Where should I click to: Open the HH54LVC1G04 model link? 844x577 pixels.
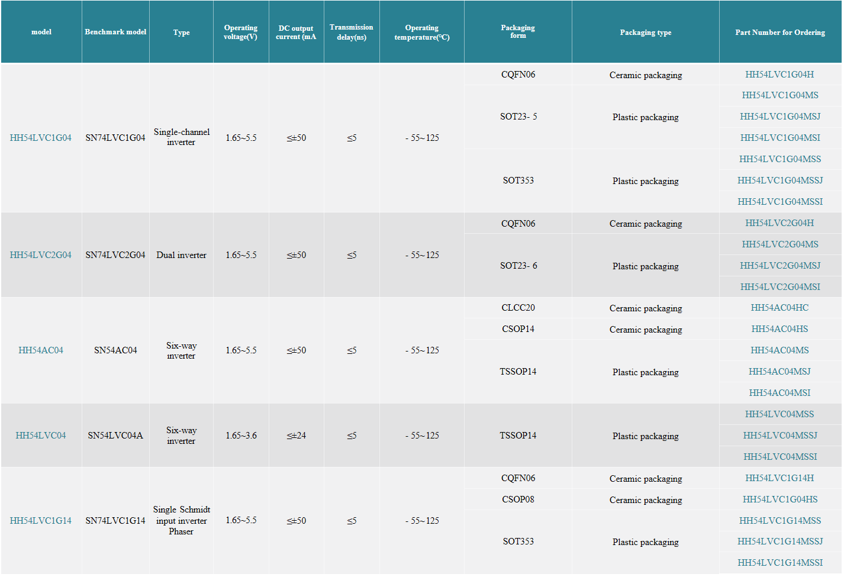pyautogui.click(x=40, y=138)
